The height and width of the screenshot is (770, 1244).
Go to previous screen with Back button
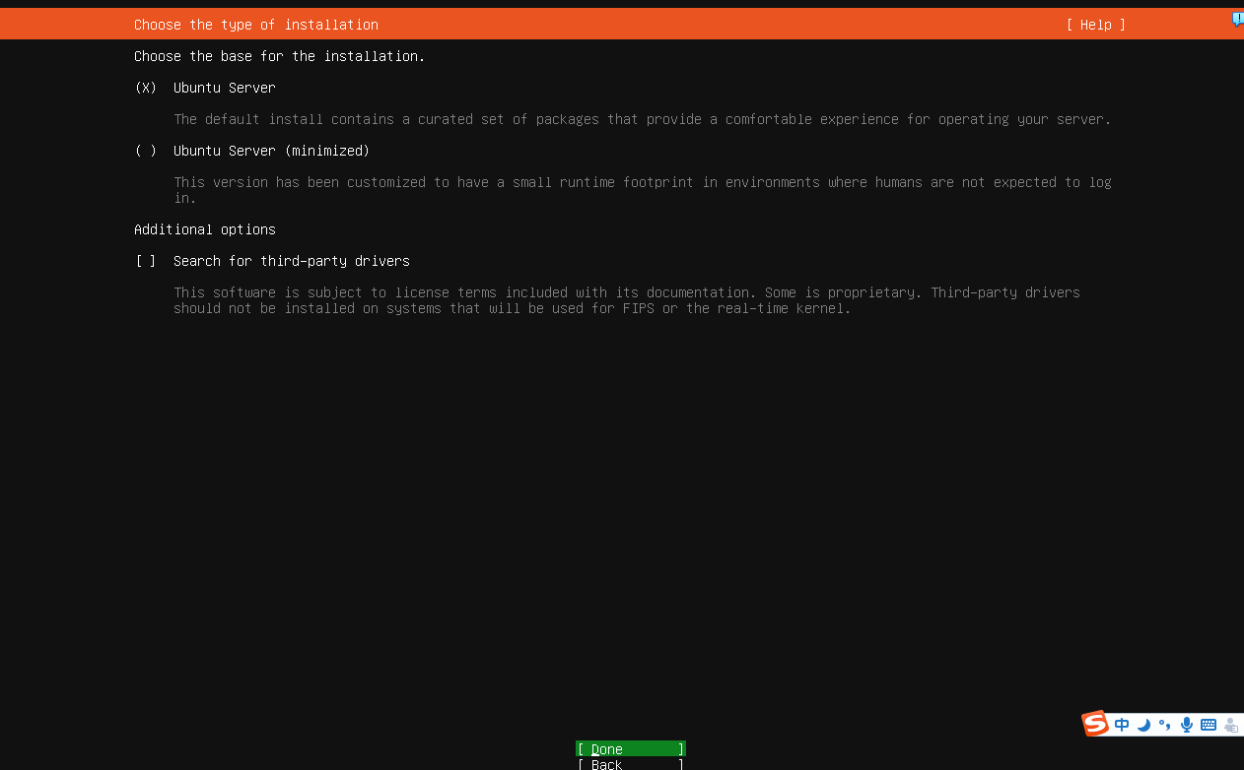631,764
